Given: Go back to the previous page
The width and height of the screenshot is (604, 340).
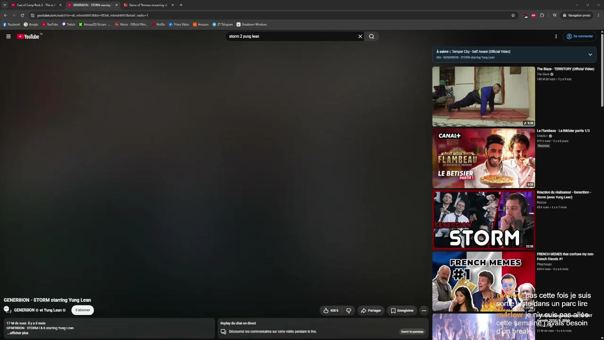Looking at the screenshot, I should (x=5, y=15).
